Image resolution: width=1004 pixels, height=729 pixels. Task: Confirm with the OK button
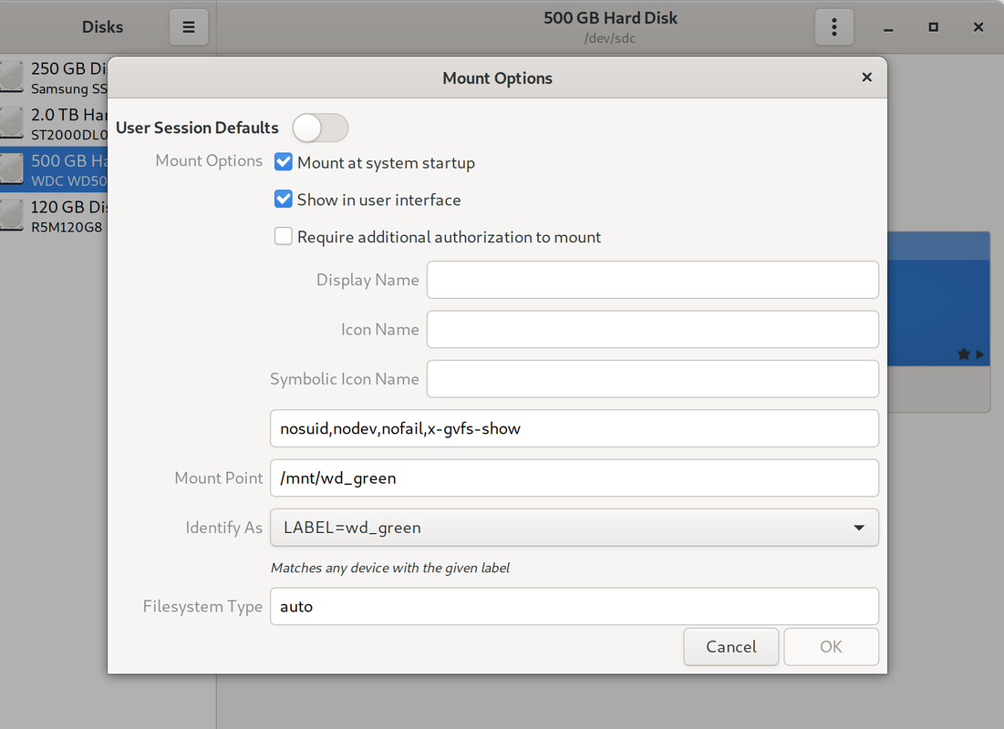click(831, 646)
